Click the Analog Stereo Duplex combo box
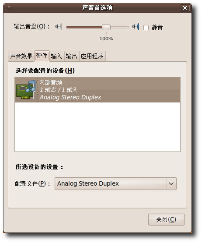202x243 pixels. pos(115,183)
